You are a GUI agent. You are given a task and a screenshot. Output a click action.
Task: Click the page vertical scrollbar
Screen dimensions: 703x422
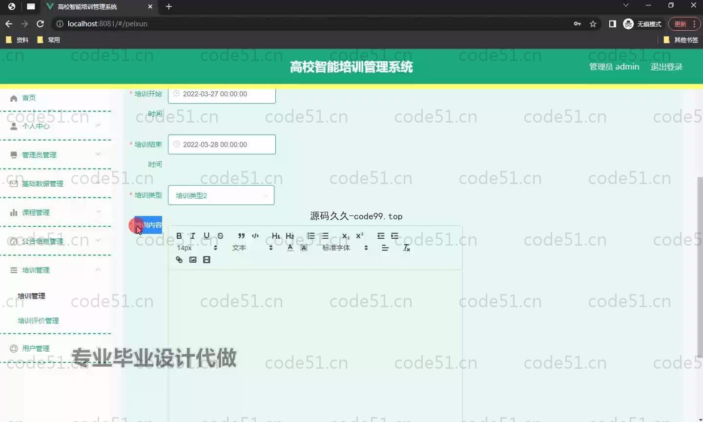pos(700,266)
